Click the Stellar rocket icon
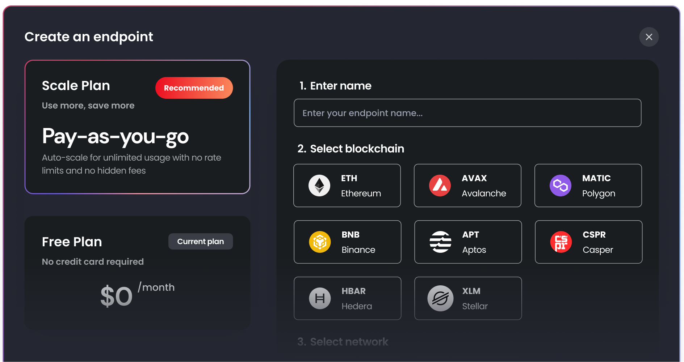The height and width of the screenshot is (362, 684). click(x=440, y=298)
